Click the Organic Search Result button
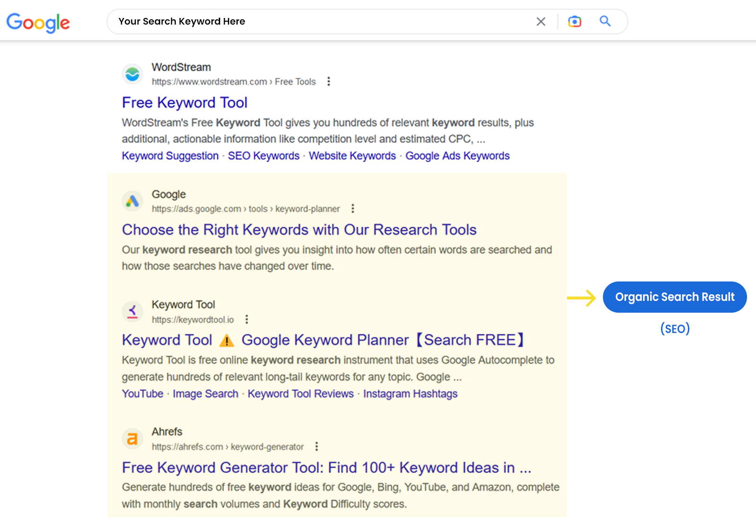Image resolution: width=756 pixels, height=529 pixels. click(x=675, y=297)
